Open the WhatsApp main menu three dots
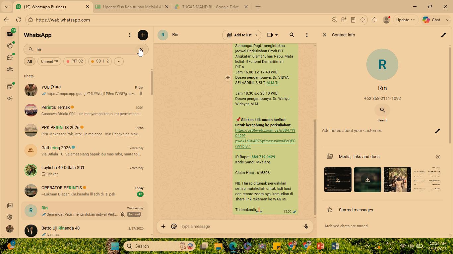Image resolution: width=453 pixels, height=254 pixels. point(130,35)
